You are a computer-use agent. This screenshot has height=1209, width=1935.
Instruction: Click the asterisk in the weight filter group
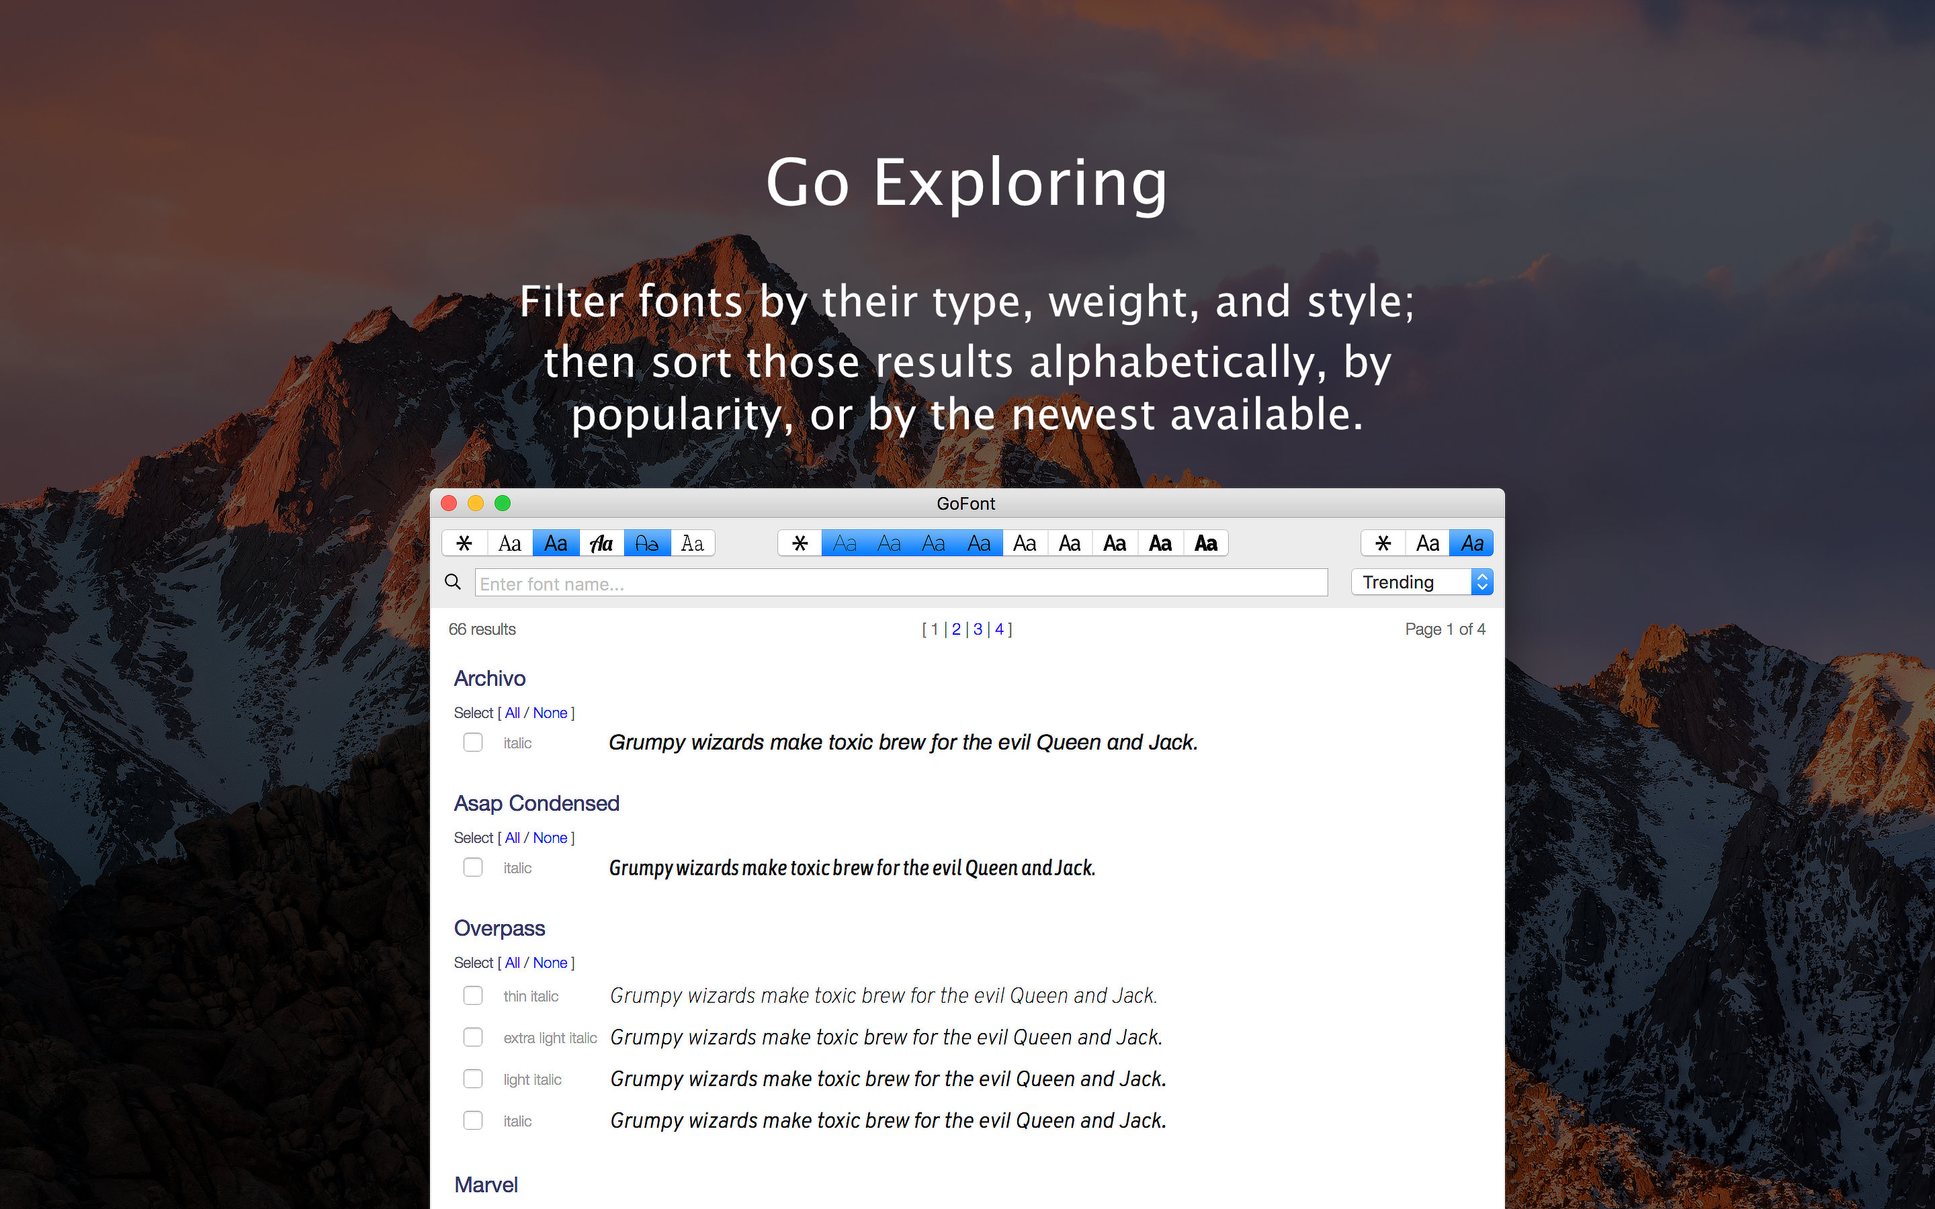pos(800,544)
